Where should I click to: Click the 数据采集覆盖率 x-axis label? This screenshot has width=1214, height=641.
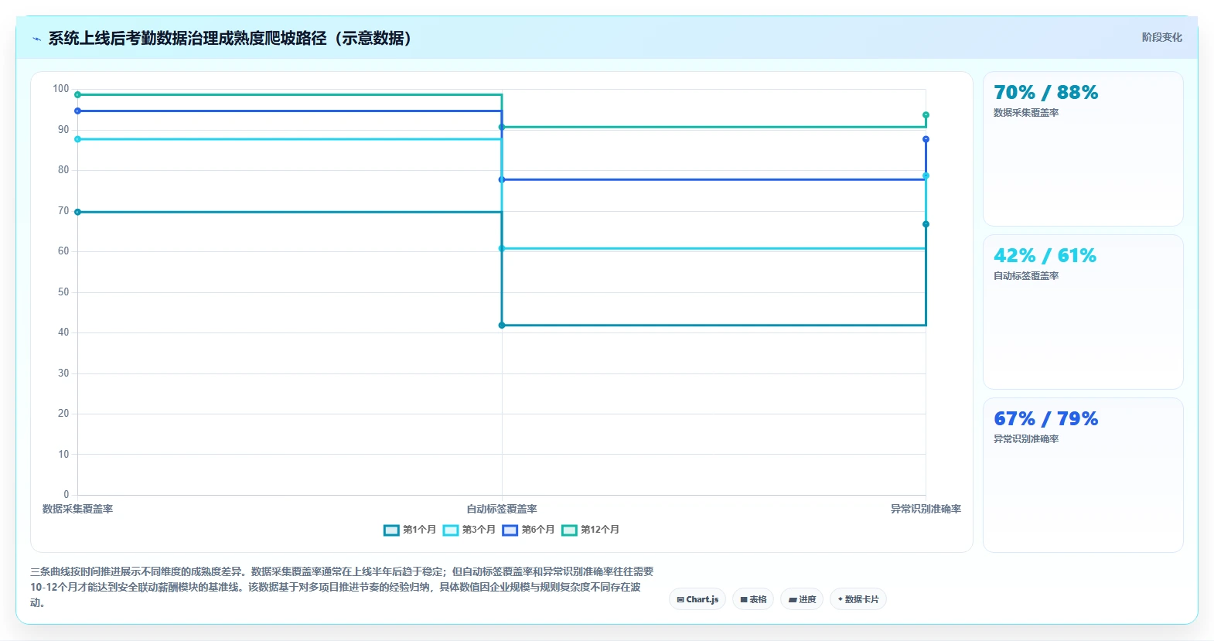coord(77,509)
